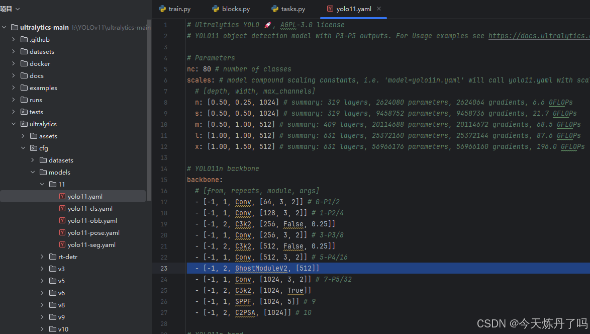The height and width of the screenshot is (334, 590).
Task: Click the docker folder icon in the project tree
Action: [x=25, y=63]
